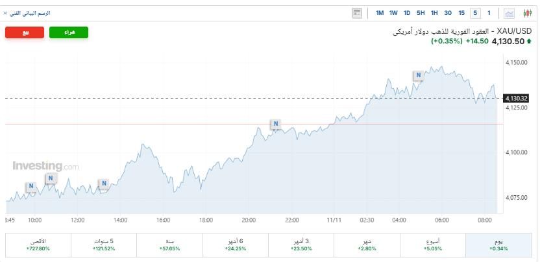This screenshot has width=540, height=262.
Task: Open the N news marker between 10:00 and 12:00
Action: pos(51,178)
